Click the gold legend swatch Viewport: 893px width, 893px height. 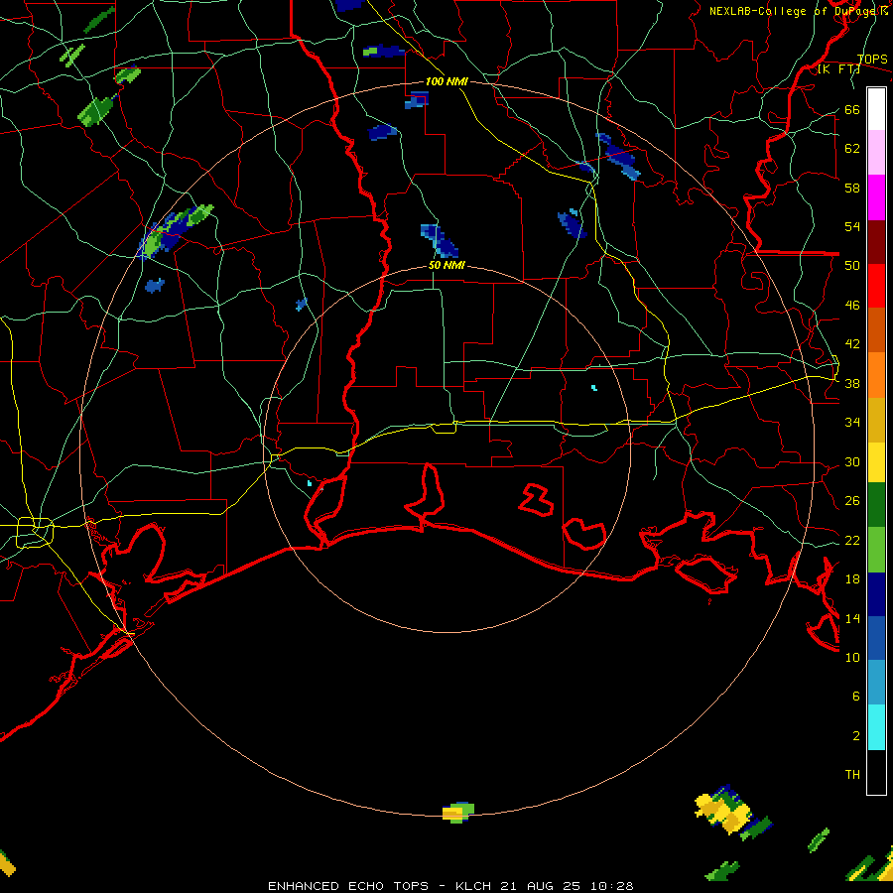[876, 420]
